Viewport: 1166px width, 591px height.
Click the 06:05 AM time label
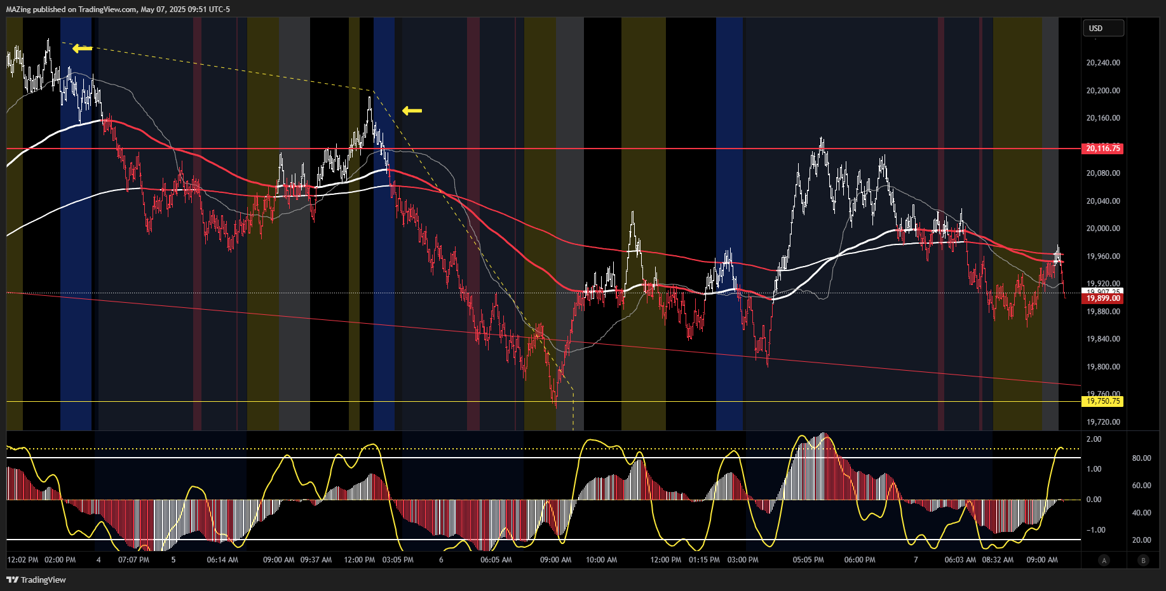(x=496, y=560)
